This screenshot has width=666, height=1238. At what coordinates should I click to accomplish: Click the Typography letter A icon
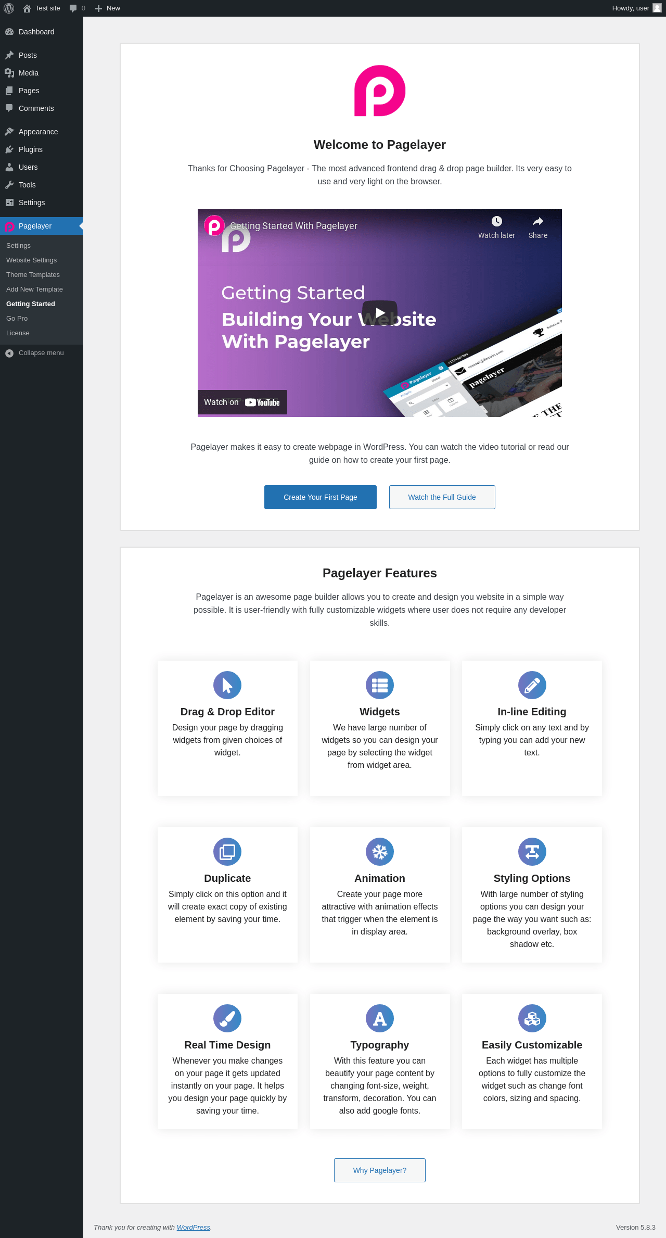pos(380,1018)
